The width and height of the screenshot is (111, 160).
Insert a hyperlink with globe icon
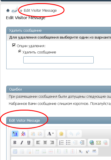pyautogui.click(x=92, y=143)
